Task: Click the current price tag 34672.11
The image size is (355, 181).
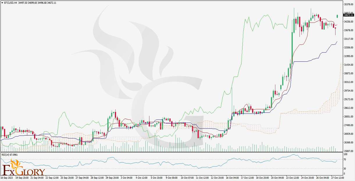Action: (x=348, y=15)
